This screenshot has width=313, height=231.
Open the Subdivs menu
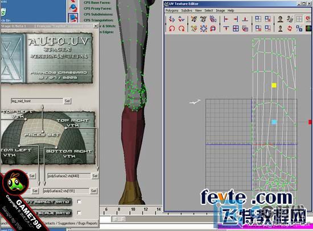(187, 11)
